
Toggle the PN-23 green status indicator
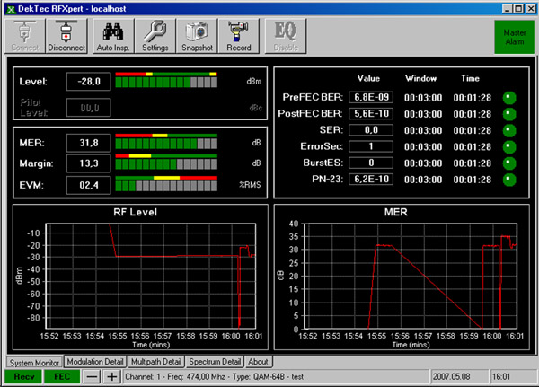click(509, 180)
